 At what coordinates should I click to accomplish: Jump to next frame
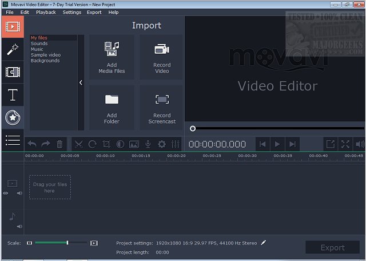point(292,144)
